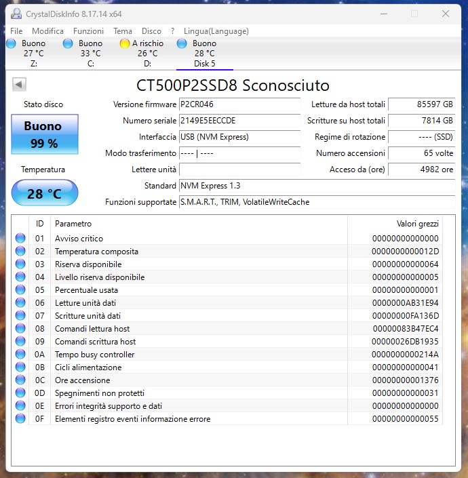Screen dimensions: 468x478
Task: Switch to the C: disk tab
Action: click(x=91, y=54)
